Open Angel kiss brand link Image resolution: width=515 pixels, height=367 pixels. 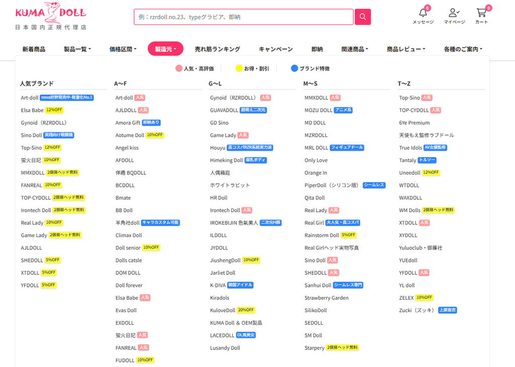(x=127, y=148)
